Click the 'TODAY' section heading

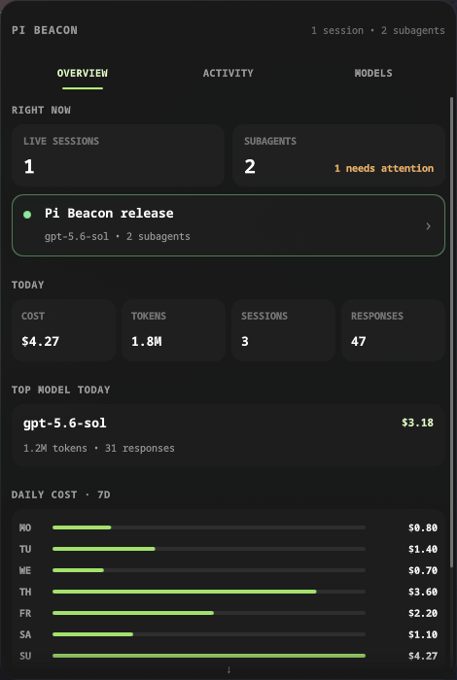(28, 285)
